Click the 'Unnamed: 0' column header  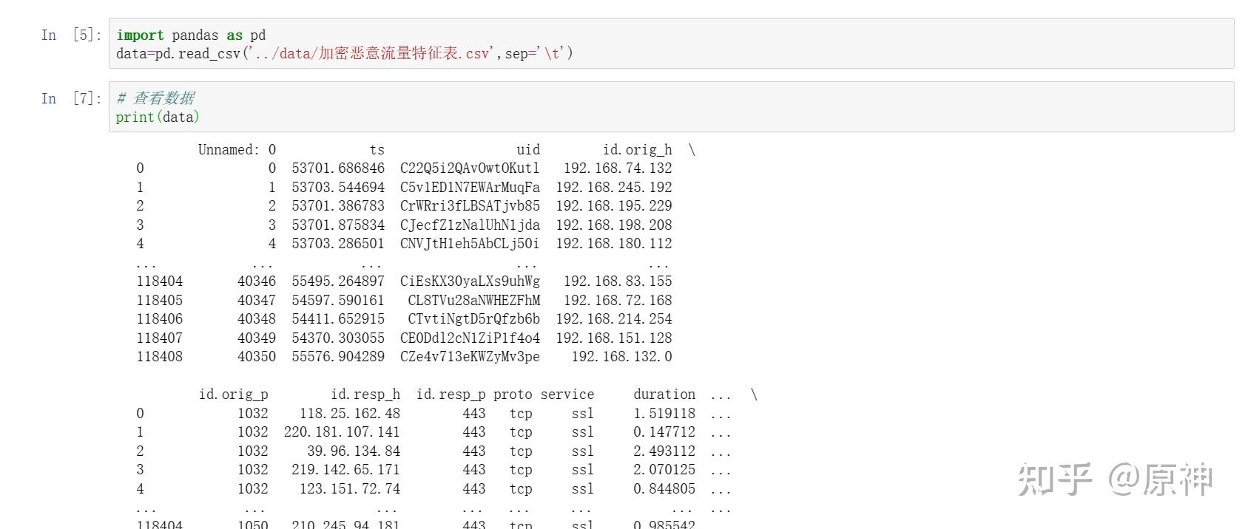tap(237, 150)
